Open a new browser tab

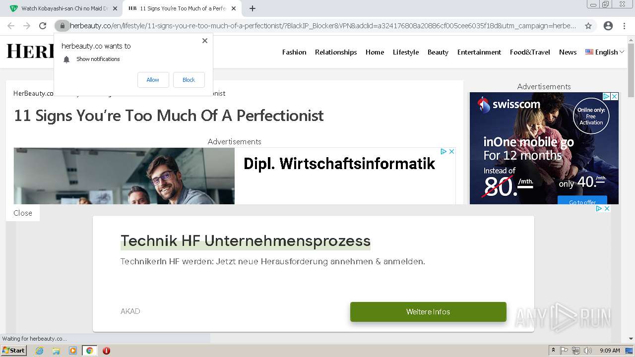click(x=253, y=8)
